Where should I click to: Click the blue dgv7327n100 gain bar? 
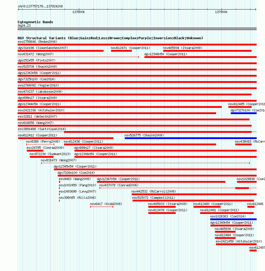pos(244,113)
